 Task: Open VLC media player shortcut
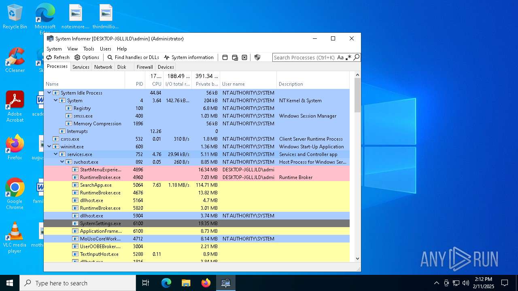(15, 237)
